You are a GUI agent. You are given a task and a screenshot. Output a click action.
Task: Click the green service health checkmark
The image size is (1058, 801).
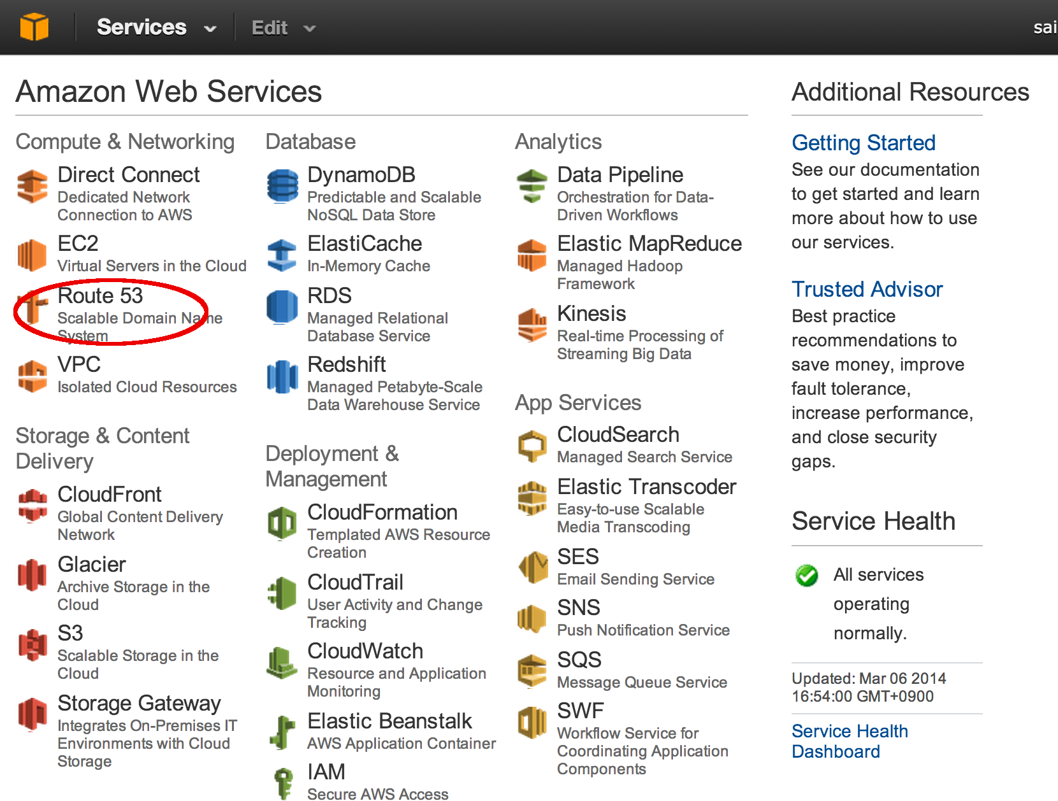click(x=806, y=576)
